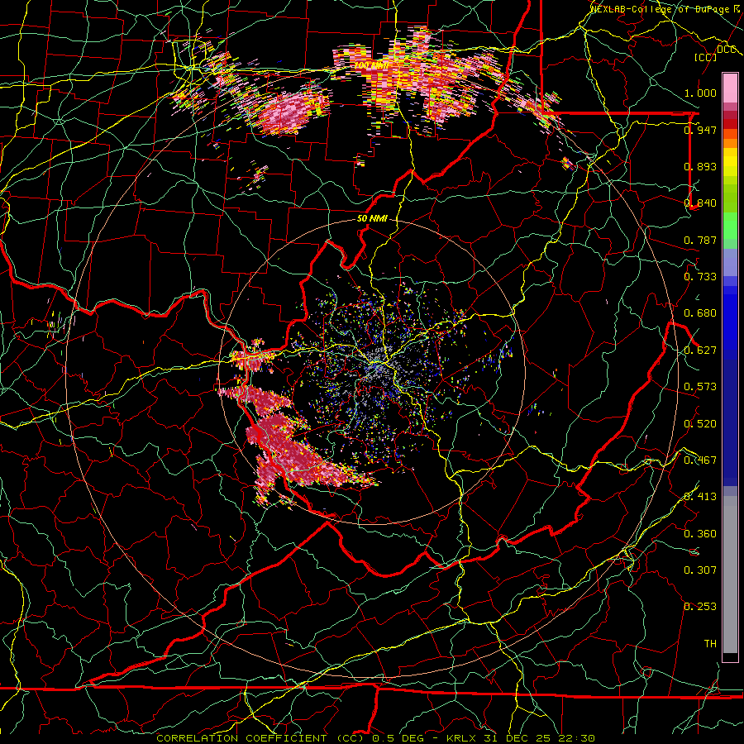Select the 0.520 scale value
Image resolution: width=744 pixels, height=744 pixels.
(700, 424)
